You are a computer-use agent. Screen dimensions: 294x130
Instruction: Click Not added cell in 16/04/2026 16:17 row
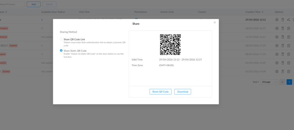coord(47,37)
